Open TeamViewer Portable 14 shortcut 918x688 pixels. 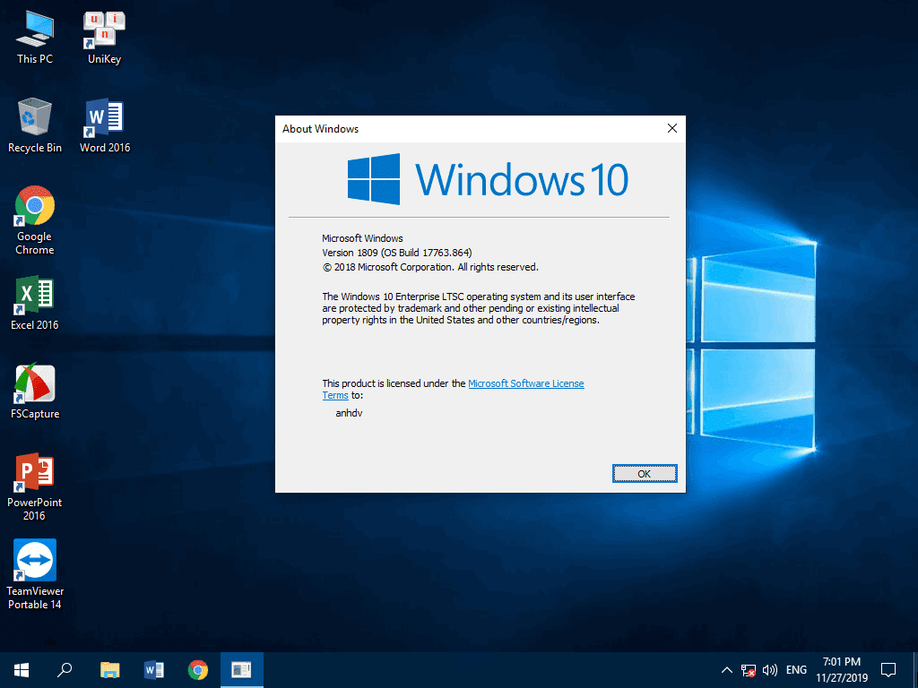coord(35,575)
